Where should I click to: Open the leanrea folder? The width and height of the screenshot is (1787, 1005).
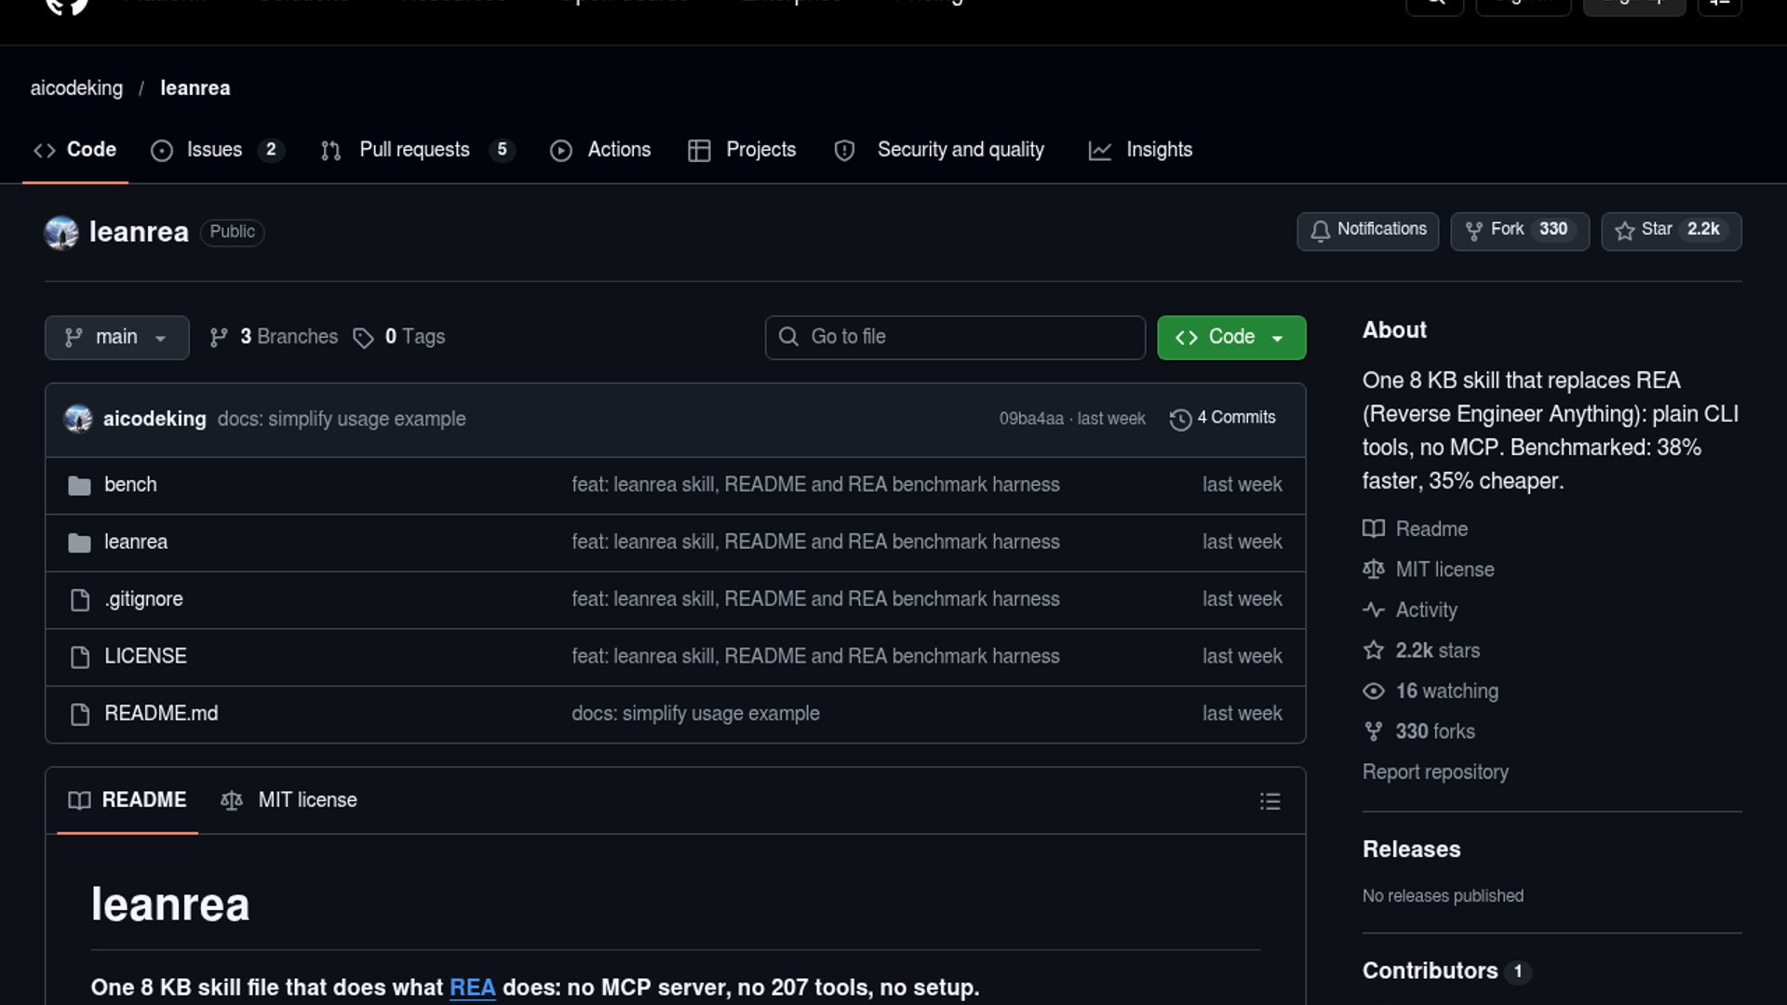click(x=136, y=542)
